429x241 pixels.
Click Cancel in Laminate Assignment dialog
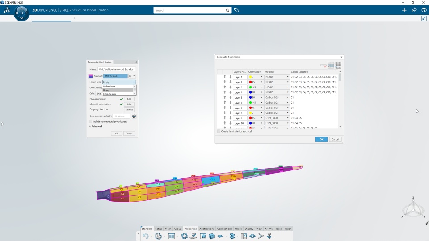tap(336, 139)
